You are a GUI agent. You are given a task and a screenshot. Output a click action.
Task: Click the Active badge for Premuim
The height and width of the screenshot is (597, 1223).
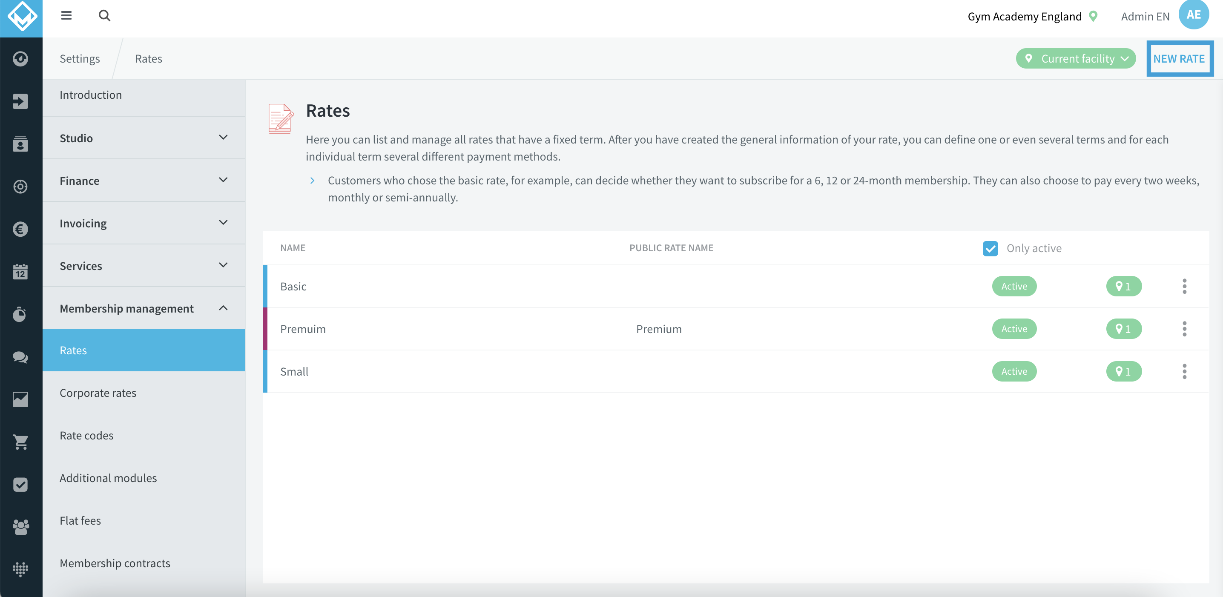(x=1014, y=329)
